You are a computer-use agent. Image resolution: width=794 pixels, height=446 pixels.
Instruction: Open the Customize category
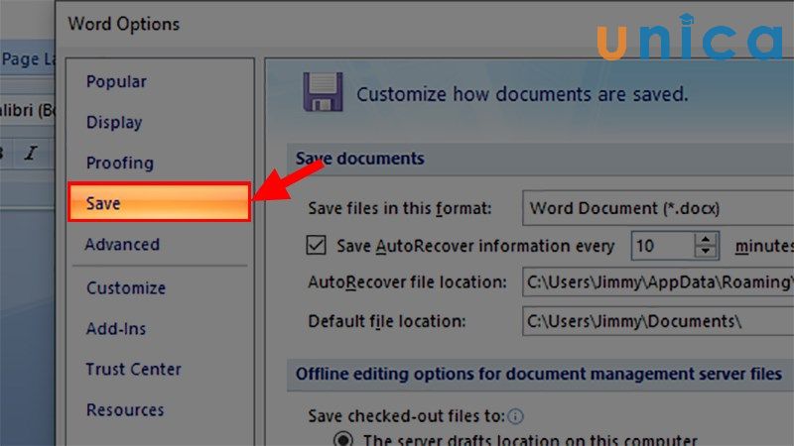(126, 287)
